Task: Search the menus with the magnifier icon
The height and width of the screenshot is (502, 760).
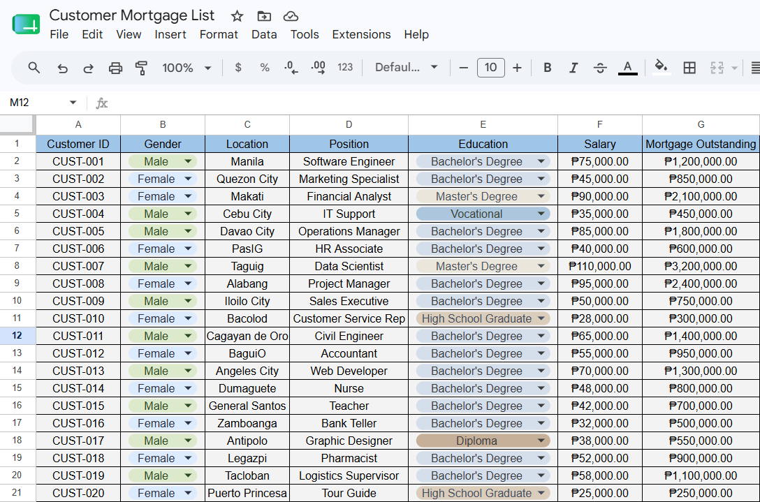Action: pyautogui.click(x=34, y=68)
